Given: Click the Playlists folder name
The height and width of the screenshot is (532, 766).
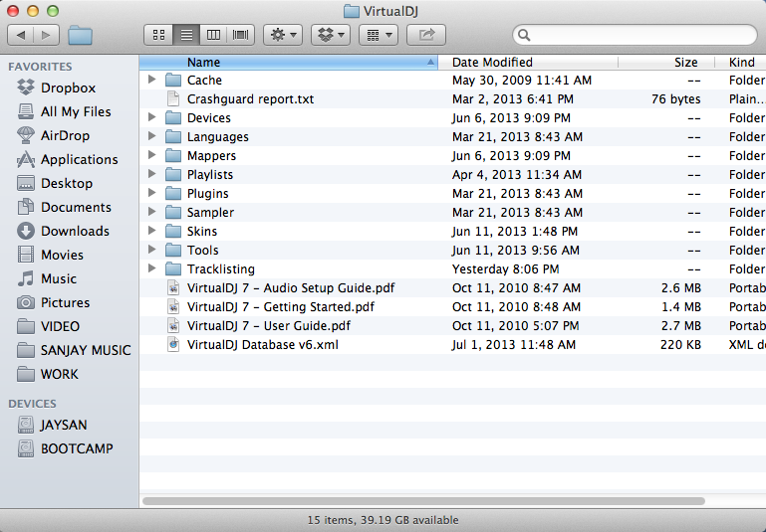Looking at the screenshot, I should tap(210, 175).
